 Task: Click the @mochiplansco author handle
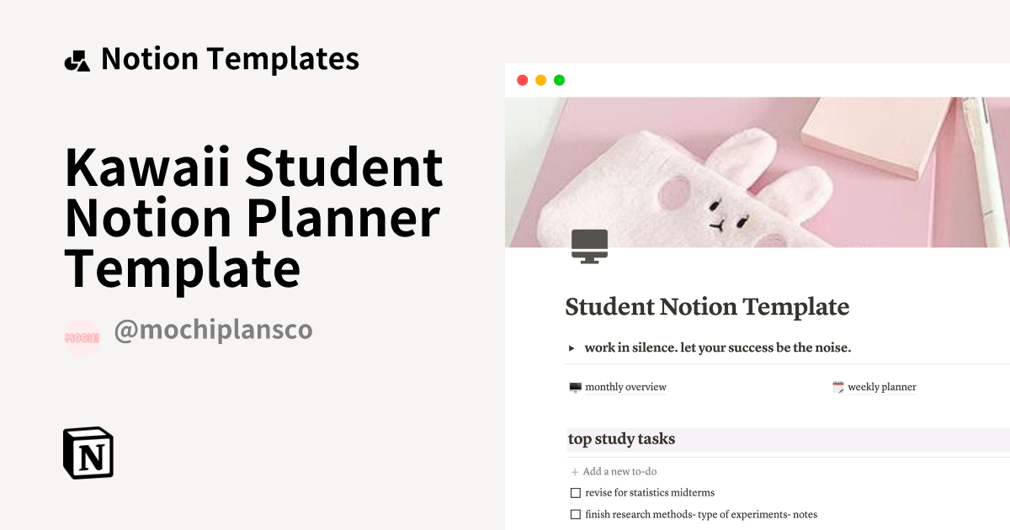[213, 331]
